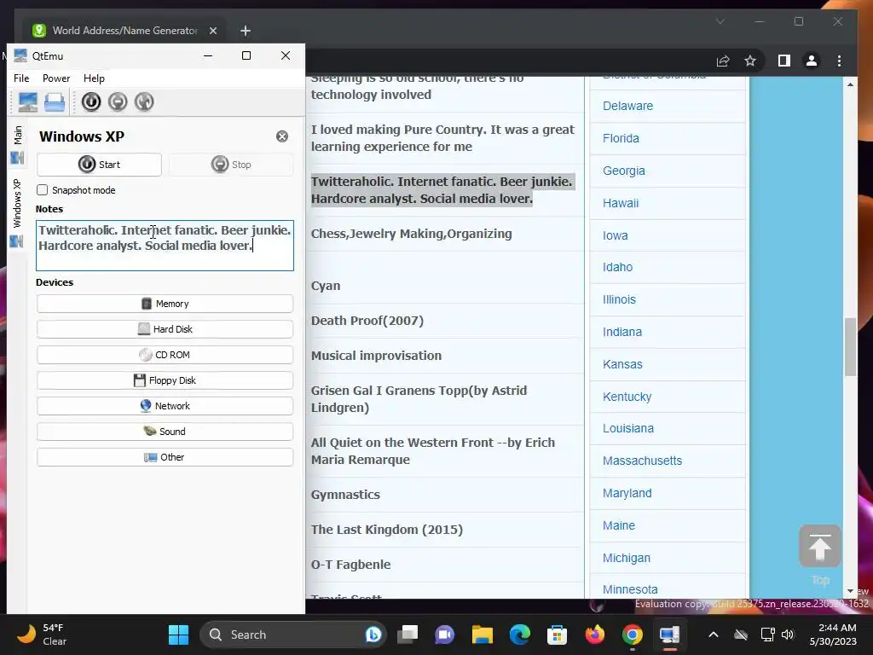Open Google Chrome from the taskbar
This screenshot has height=655, width=873.
point(632,635)
